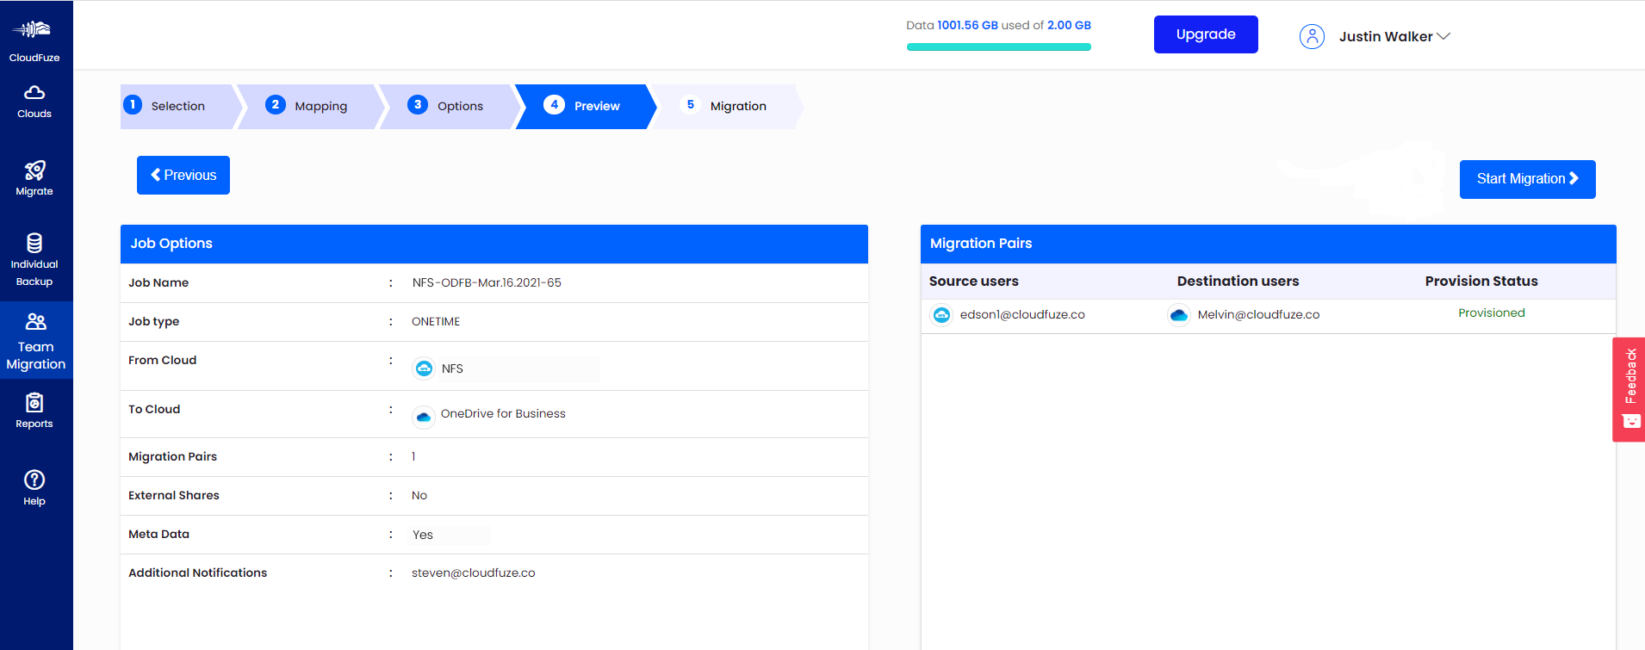Select step 4 Preview
This screenshot has height=650, width=1645.
click(586, 106)
